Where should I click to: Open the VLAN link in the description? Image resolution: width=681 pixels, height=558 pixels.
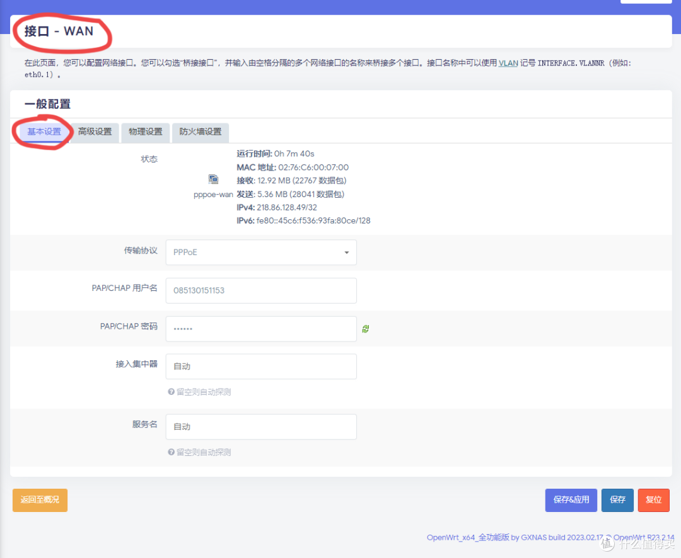[508, 63]
